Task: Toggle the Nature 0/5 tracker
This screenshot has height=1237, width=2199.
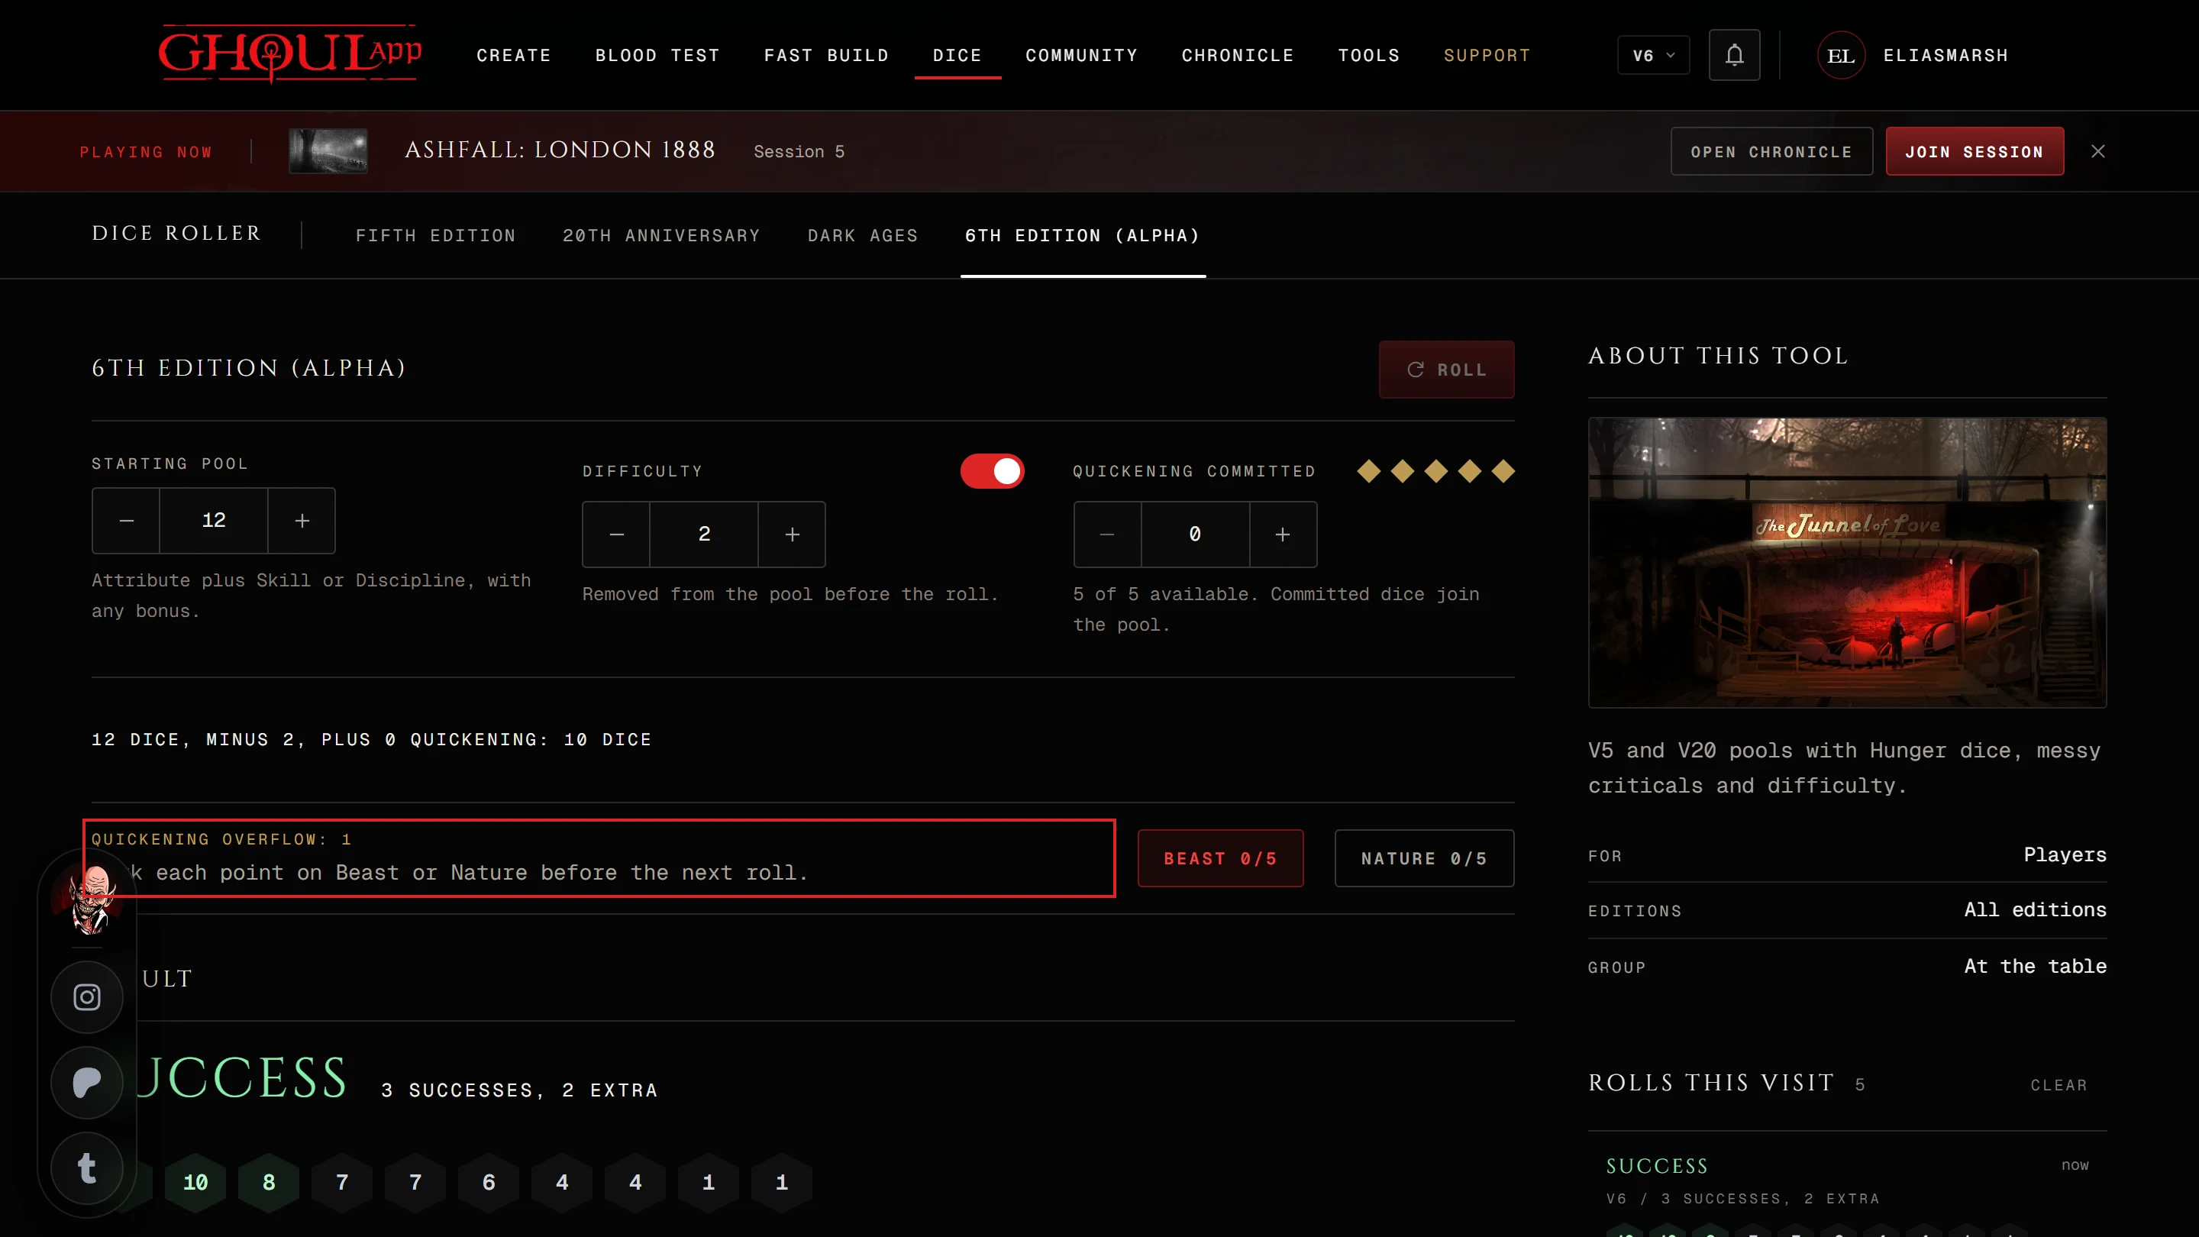Action: tap(1424, 858)
